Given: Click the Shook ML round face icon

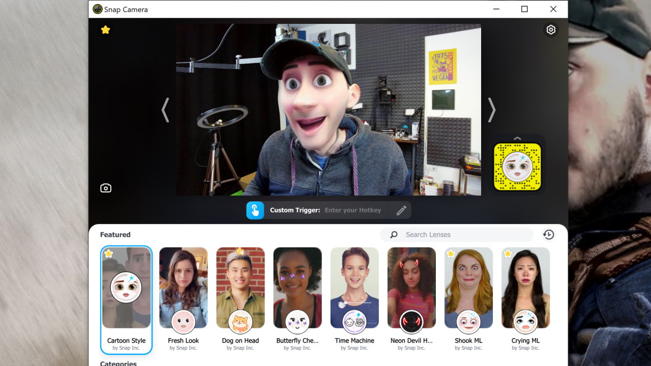Looking at the screenshot, I should pyautogui.click(x=468, y=322).
